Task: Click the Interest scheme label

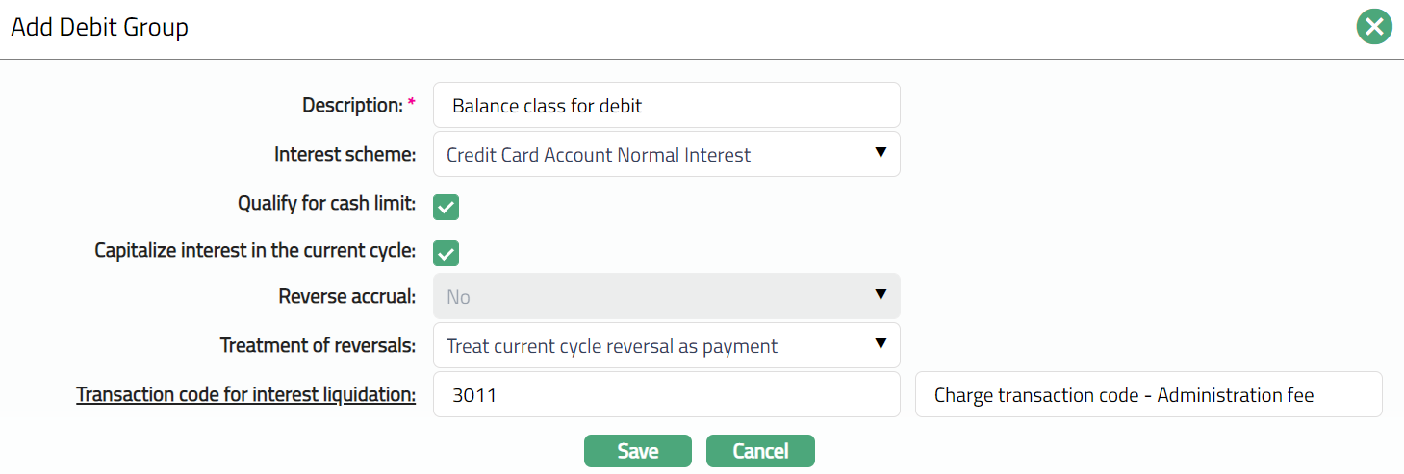Action: pyautogui.click(x=345, y=154)
